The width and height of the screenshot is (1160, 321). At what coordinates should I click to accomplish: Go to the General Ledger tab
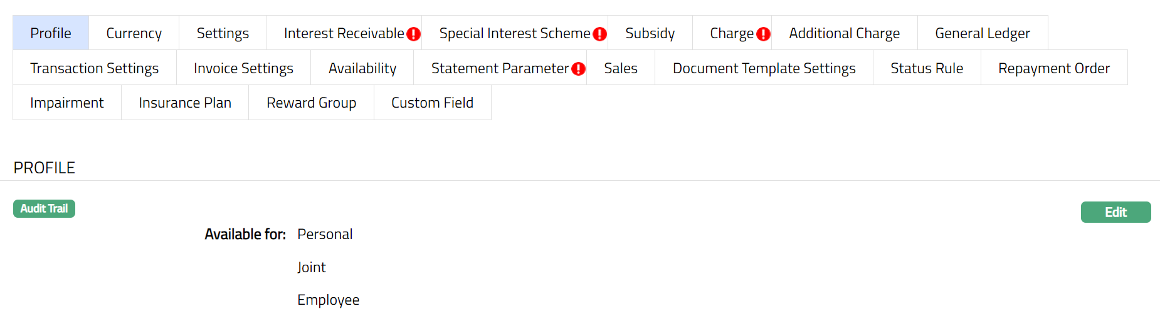point(982,33)
